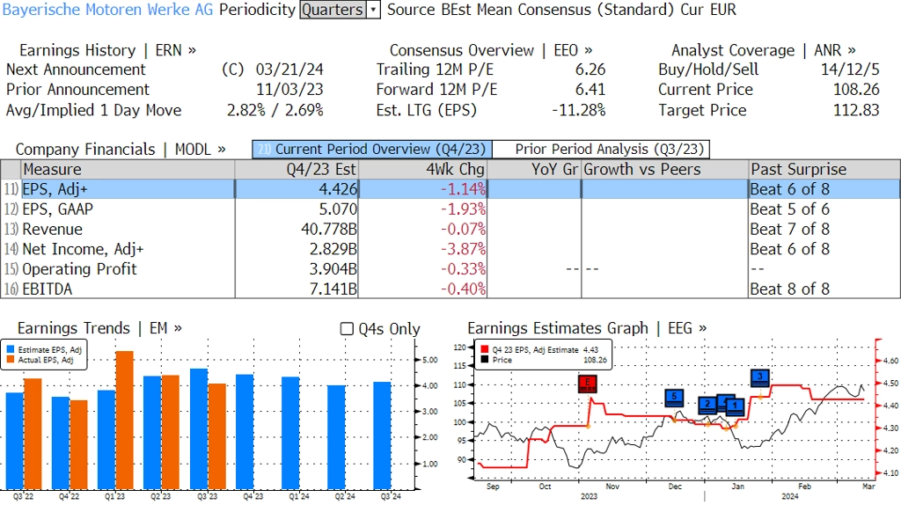
Task: Click blue marker numbered 3 on graph
Action: pos(759,378)
